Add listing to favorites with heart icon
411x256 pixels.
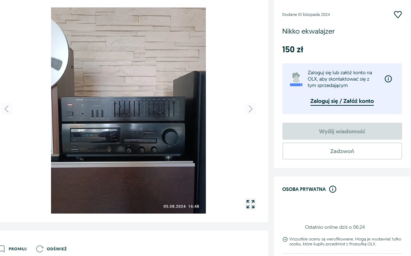coord(398,14)
